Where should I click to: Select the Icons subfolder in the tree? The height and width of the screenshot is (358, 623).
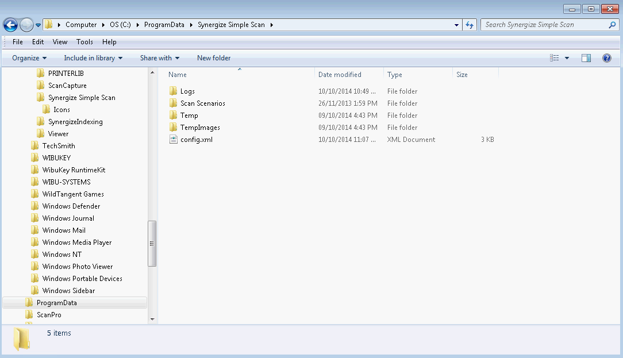click(x=61, y=110)
